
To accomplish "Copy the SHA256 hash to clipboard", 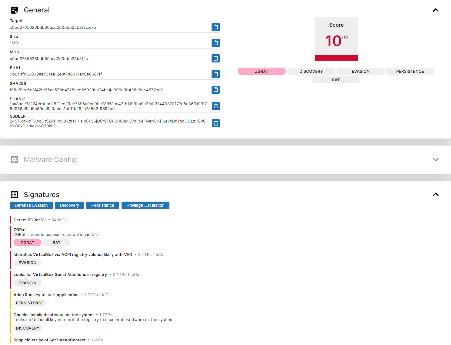I will tap(215, 90).
